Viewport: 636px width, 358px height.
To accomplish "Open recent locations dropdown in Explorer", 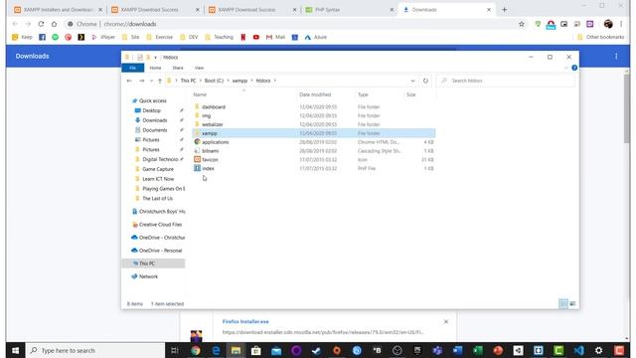I will 151,81.
